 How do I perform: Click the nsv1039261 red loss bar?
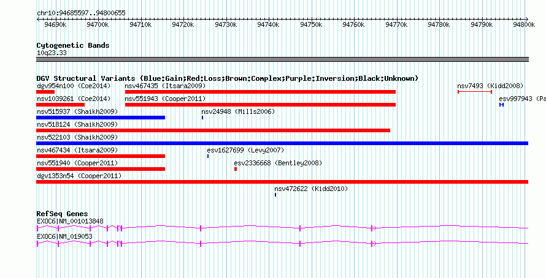pyautogui.click(x=61, y=105)
